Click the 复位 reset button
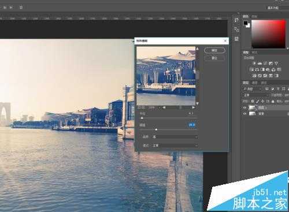 (x=214, y=58)
